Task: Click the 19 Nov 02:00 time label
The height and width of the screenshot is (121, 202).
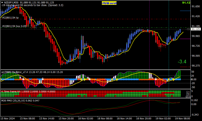Action: pyautogui.click(x=163, y=118)
